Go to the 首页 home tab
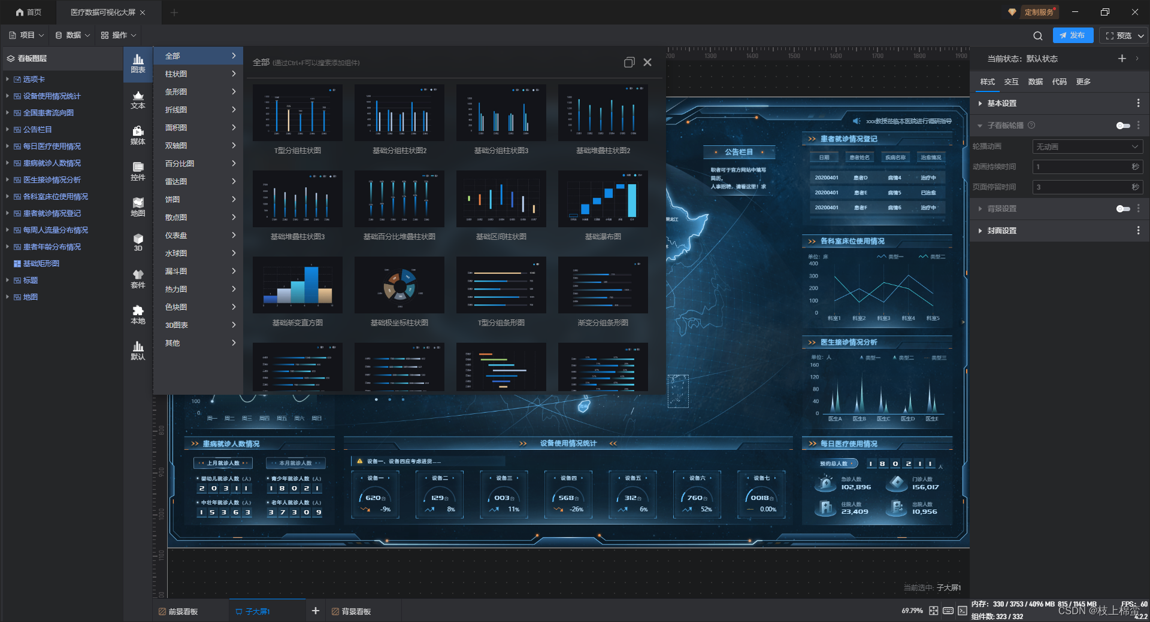 click(29, 12)
